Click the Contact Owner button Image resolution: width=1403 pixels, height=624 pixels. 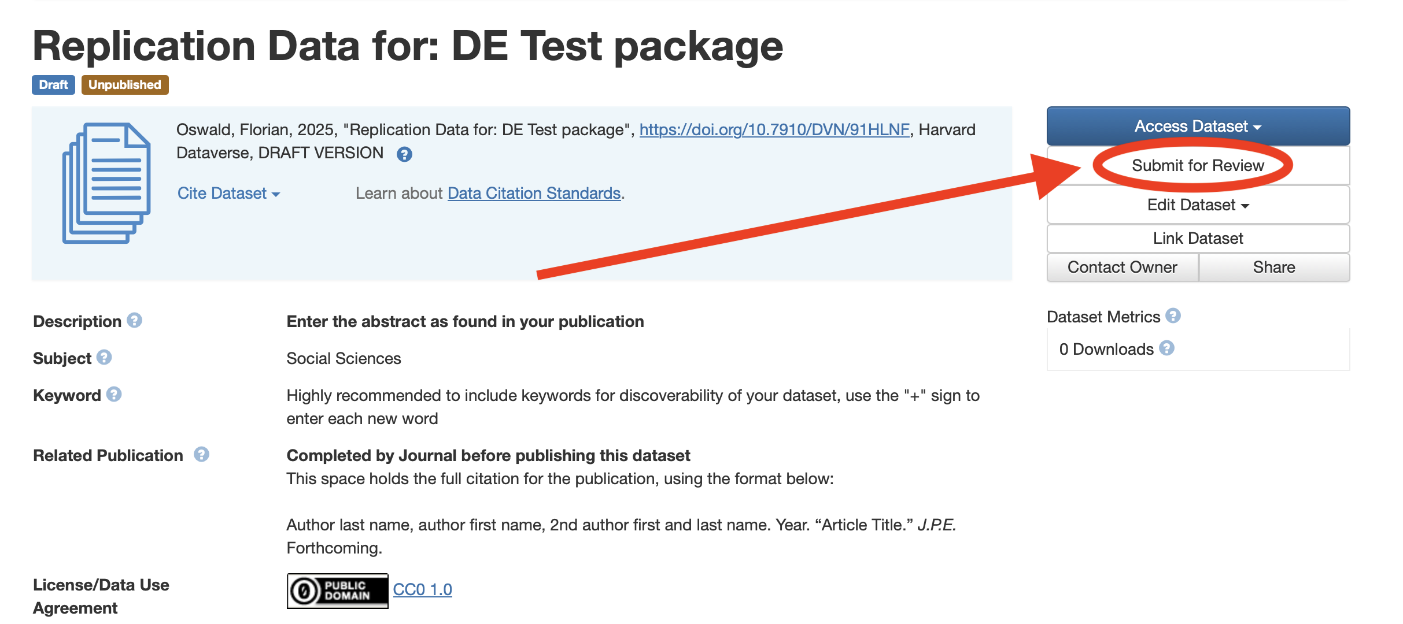1122,268
